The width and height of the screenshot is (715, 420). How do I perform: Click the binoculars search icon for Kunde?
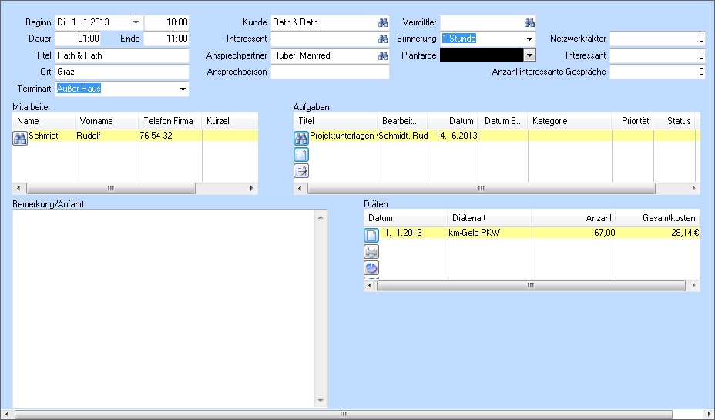click(382, 23)
